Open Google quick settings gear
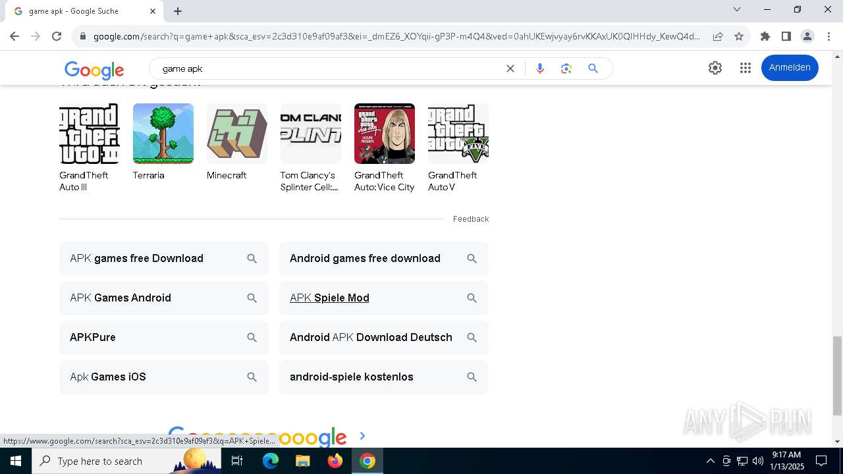 (715, 68)
